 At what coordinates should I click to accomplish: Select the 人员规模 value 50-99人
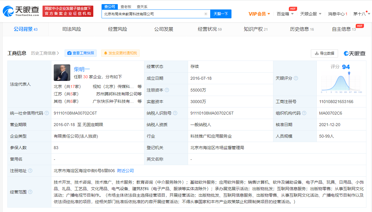326,136
